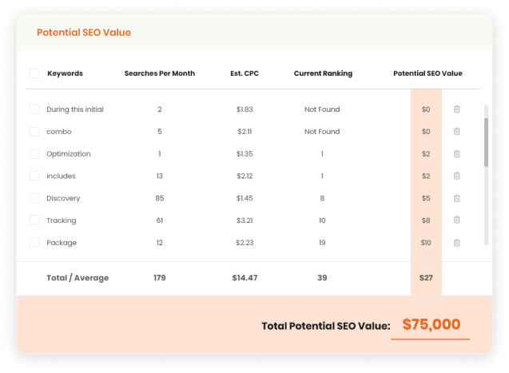Enable the checkbox for "includes" keyword

(34, 176)
